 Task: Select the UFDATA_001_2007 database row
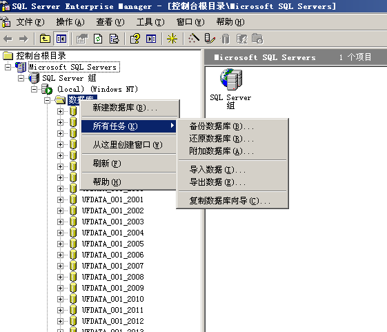pos(113,266)
